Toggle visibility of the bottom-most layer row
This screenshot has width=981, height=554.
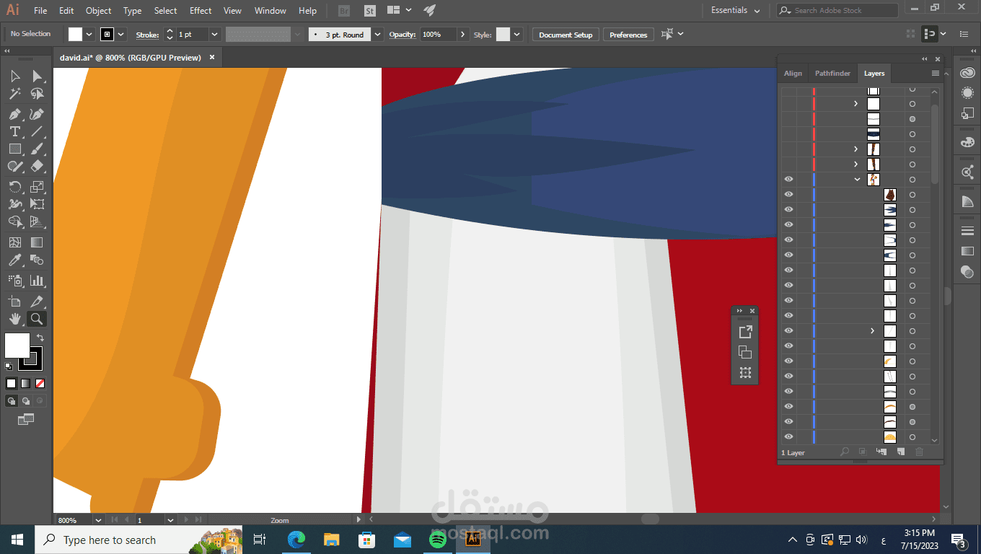pos(788,436)
